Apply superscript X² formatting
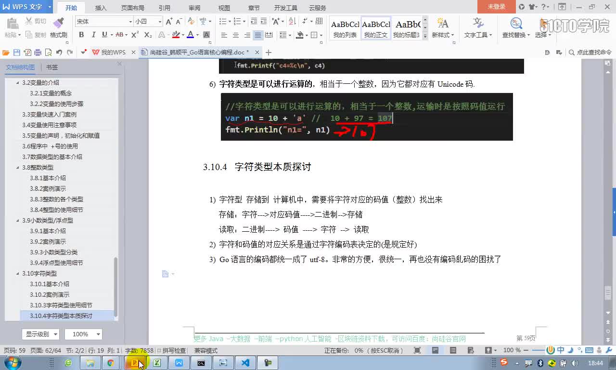The width and height of the screenshot is (616, 370). tap(135, 35)
